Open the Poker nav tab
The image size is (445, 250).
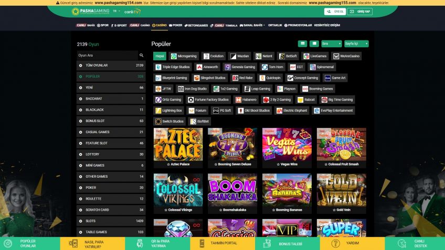click(176, 25)
